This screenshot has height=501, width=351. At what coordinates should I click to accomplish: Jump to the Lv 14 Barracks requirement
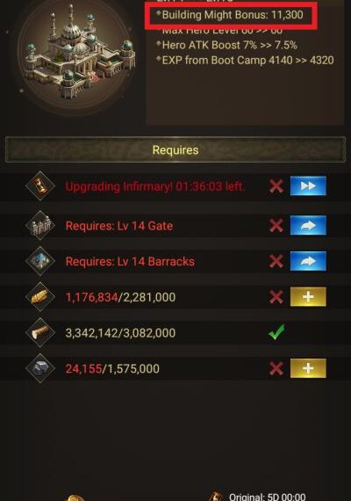point(308,261)
